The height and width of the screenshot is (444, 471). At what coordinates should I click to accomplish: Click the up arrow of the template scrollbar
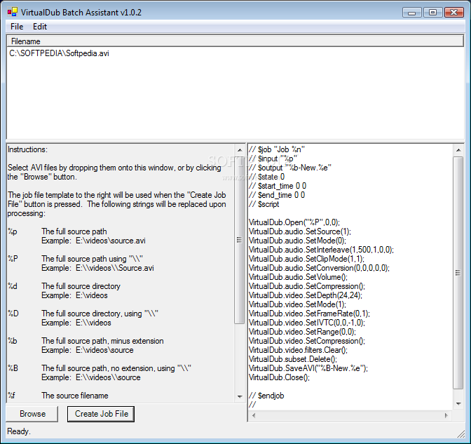(458, 149)
